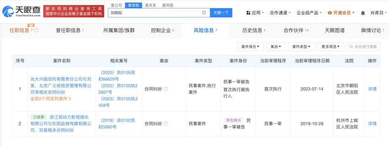Click the 应用 grid icon

tap(248, 13)
